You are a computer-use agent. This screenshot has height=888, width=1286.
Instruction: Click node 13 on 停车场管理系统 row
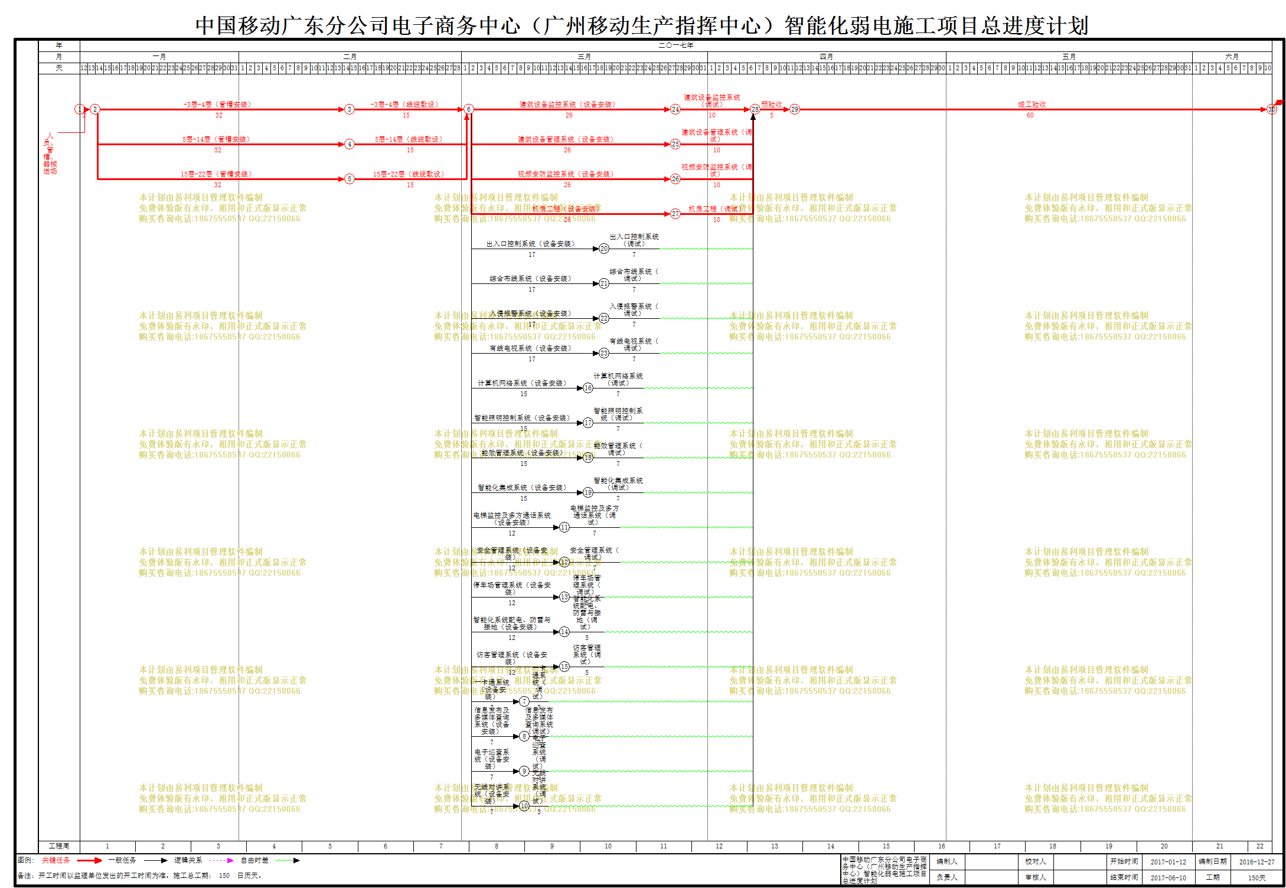[x=564, y=597]
